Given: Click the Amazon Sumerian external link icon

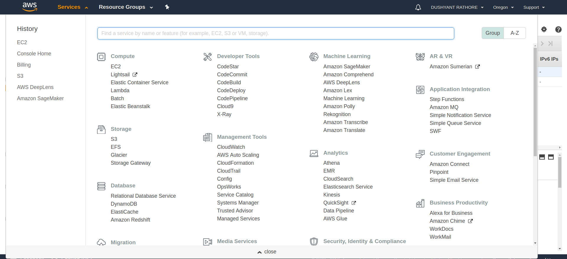Looking at the screenshot, I should pos(478,67).
